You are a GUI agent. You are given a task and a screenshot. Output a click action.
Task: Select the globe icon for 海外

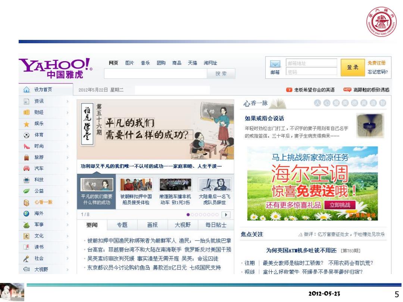click(26, 214)
